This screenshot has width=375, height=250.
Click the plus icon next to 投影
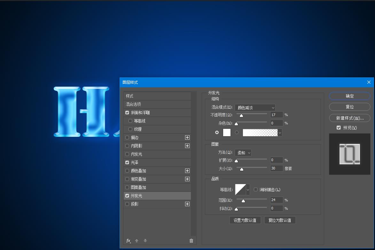pyautogui.click(x=187, y=204)
